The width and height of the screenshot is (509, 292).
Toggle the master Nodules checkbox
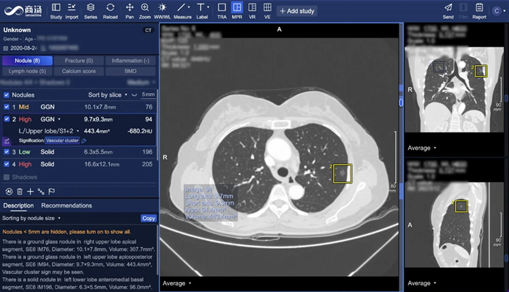(x=6, y=95)
